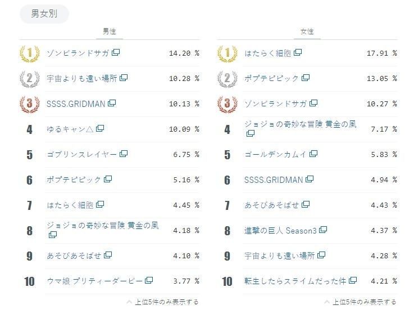This screenshot has height=323, width=414.
Task: Click external link icon beside ゾンビランドサガ in 男性 list
Action: click(116, 53)
